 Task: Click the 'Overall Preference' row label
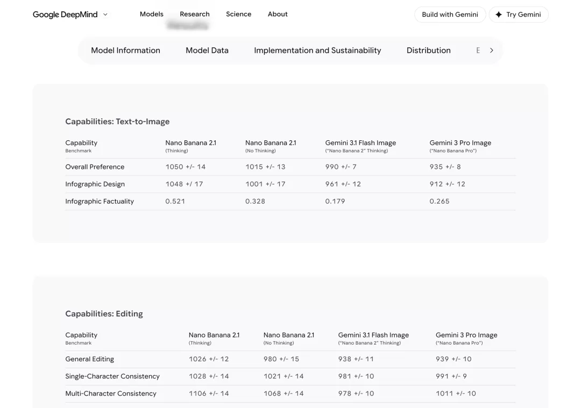click(x=95, y=167)
